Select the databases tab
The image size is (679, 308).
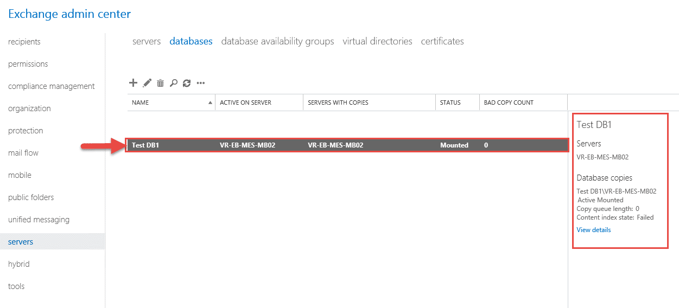tap(191, 41)
